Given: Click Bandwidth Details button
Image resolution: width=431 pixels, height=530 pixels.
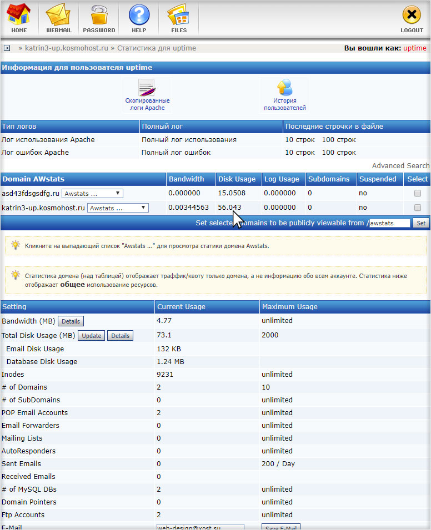Looking at the screenshot, I should pos(71,321).
